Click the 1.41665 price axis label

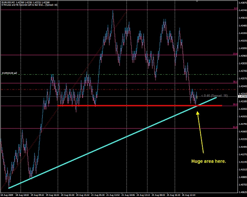243,131
